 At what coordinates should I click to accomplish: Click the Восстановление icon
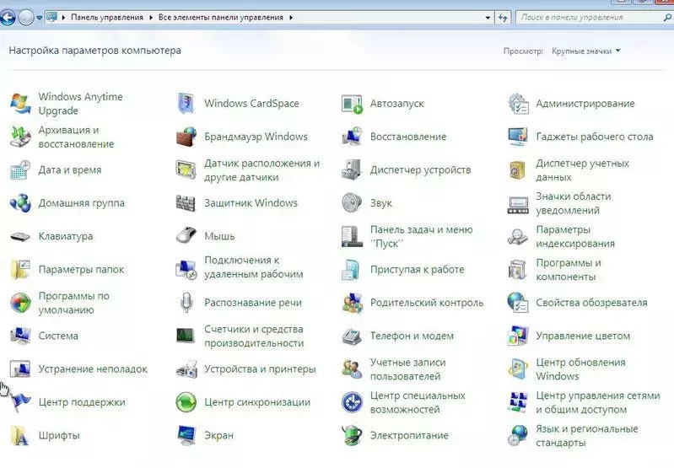click(352, 137)
